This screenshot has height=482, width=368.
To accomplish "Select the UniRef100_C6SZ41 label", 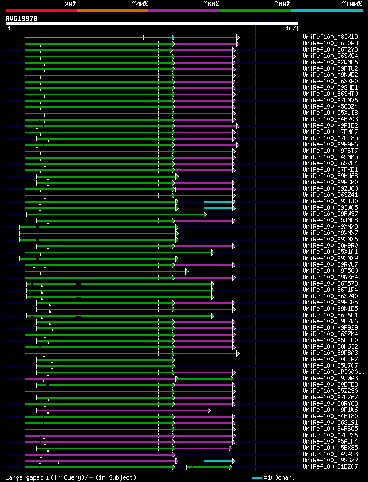I will pos(330,195).
